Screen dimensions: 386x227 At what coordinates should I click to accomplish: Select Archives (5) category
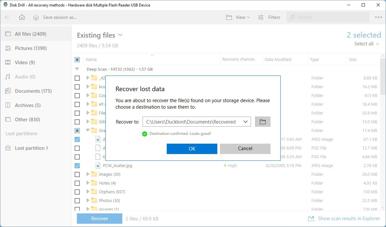click(36, 105)
